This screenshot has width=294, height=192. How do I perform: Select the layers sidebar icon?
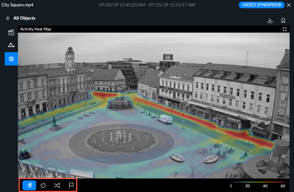pos(11,59)
